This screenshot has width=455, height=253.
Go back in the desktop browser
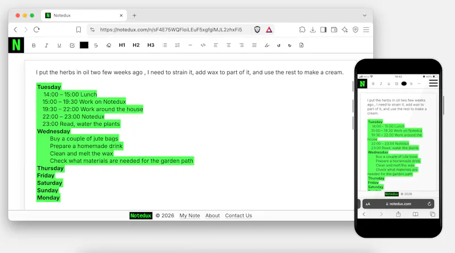click(16, 29)
